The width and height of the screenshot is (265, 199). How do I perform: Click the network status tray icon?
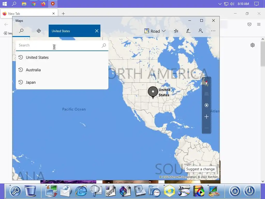pos(226,4)
